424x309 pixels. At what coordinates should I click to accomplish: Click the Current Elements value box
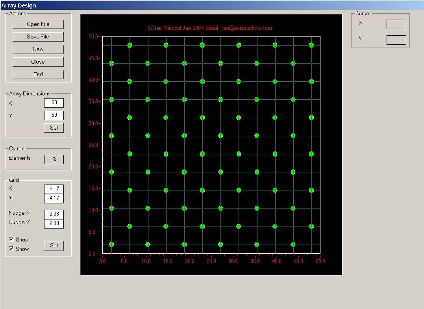point(54,159)
